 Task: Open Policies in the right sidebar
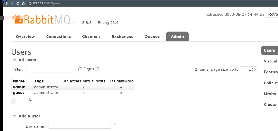click(271, 83)
